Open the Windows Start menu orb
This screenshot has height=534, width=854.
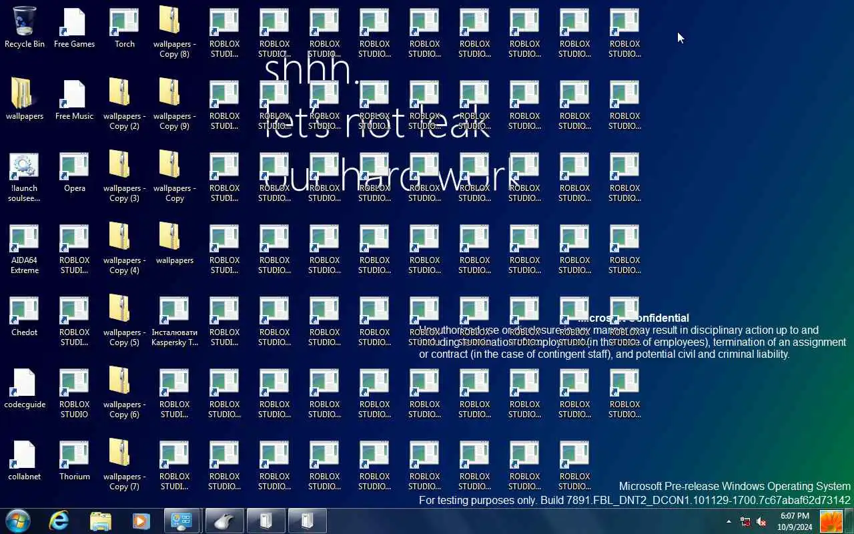click(18, 521)
